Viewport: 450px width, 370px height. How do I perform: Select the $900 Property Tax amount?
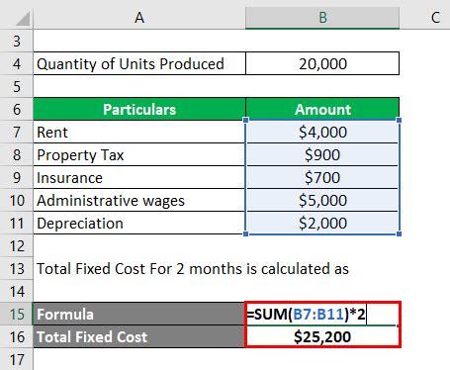322,155
